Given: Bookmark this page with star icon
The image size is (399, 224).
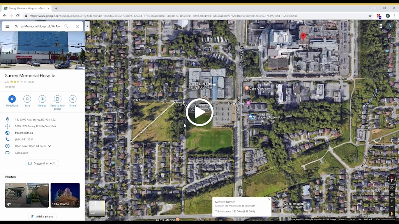Looking at the screenshot, I should (370, 16).
